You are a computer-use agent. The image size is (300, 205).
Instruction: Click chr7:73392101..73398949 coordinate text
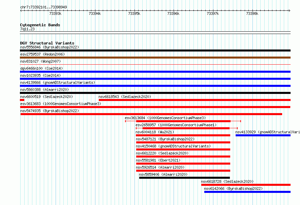click(x=43, y=7)
